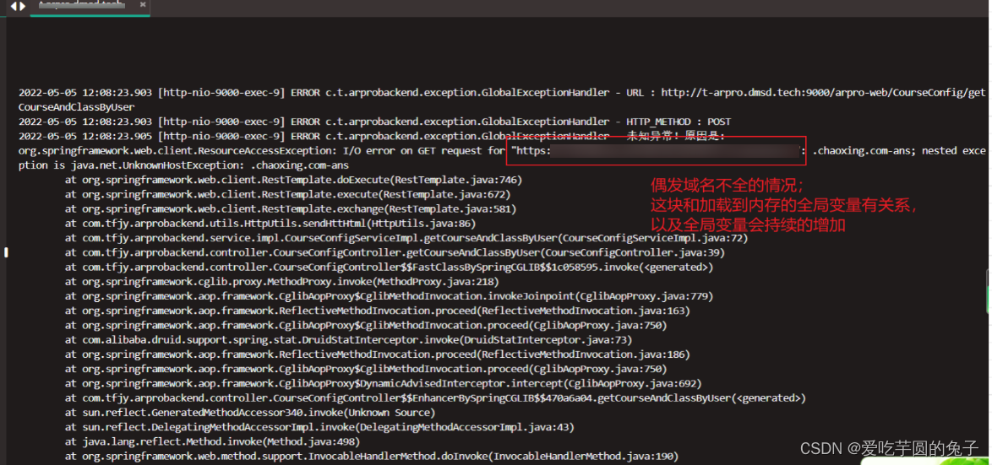Click the left tab navigation arrow

click(x=13, y=6)
